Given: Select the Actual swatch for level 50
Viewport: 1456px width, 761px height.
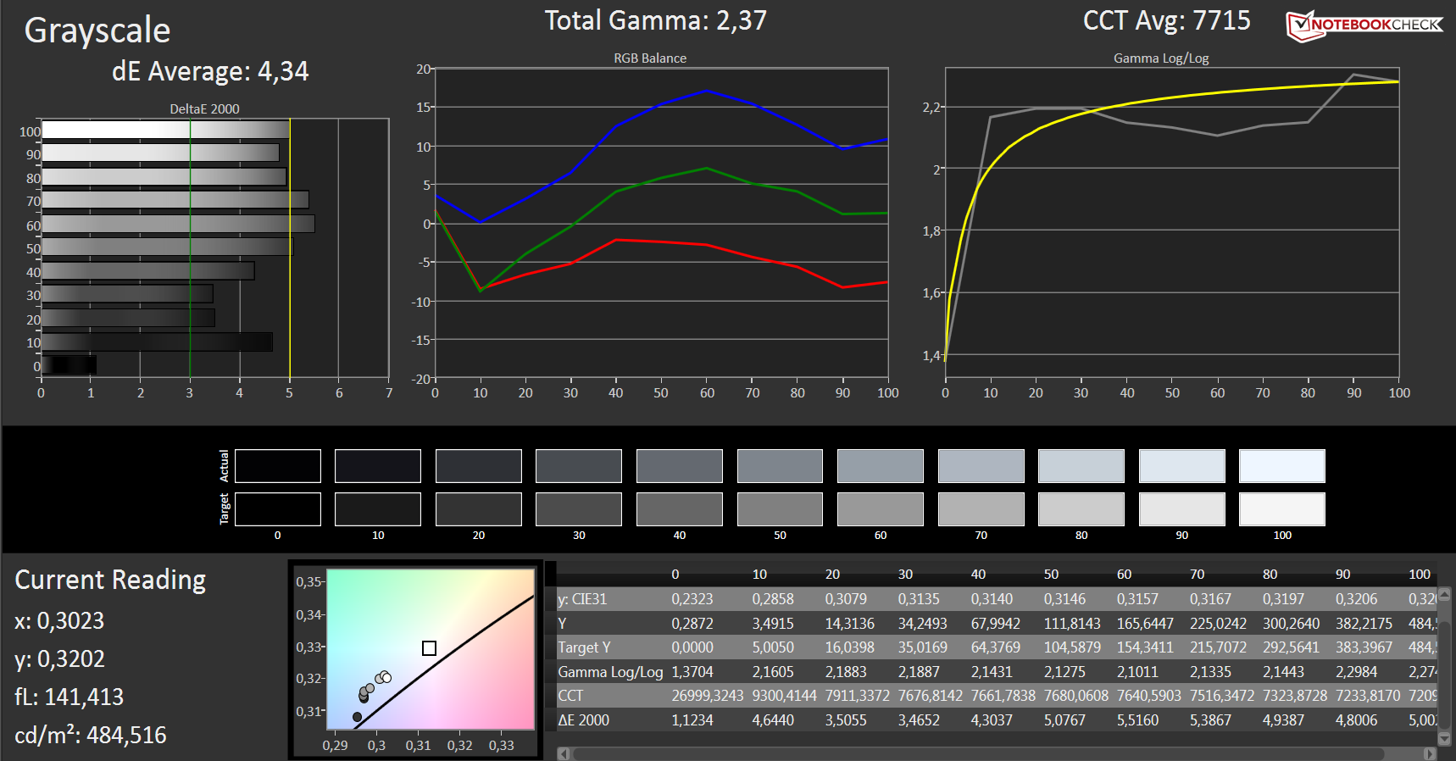Looking at the screenshot, I should click(x=780, y=466).
